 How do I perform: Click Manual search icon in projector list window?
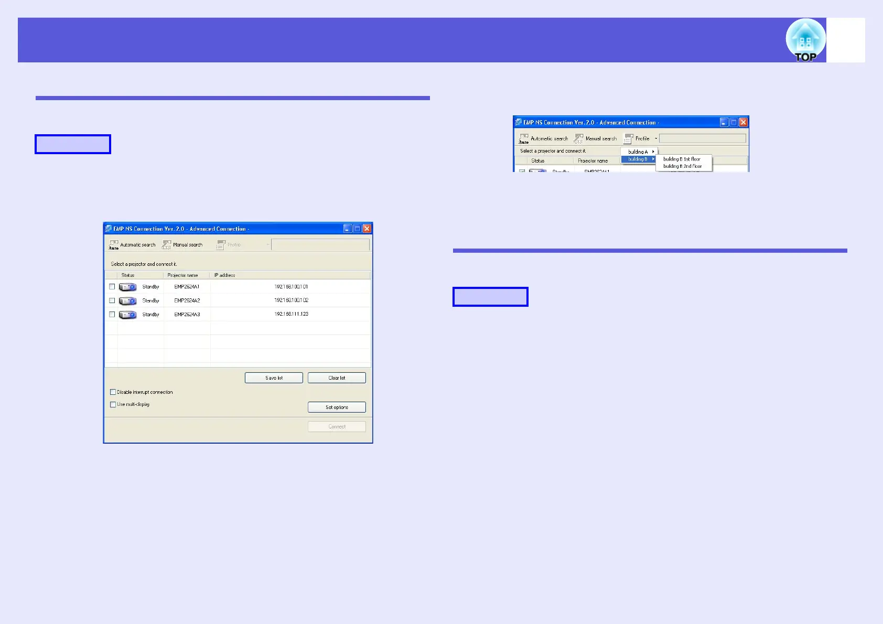coord(167,244)
